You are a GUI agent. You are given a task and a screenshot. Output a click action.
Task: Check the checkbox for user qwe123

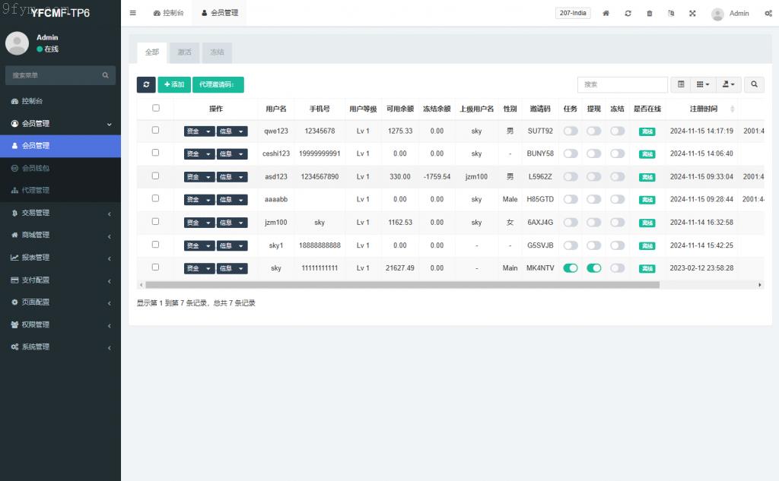tap(156, 130)
